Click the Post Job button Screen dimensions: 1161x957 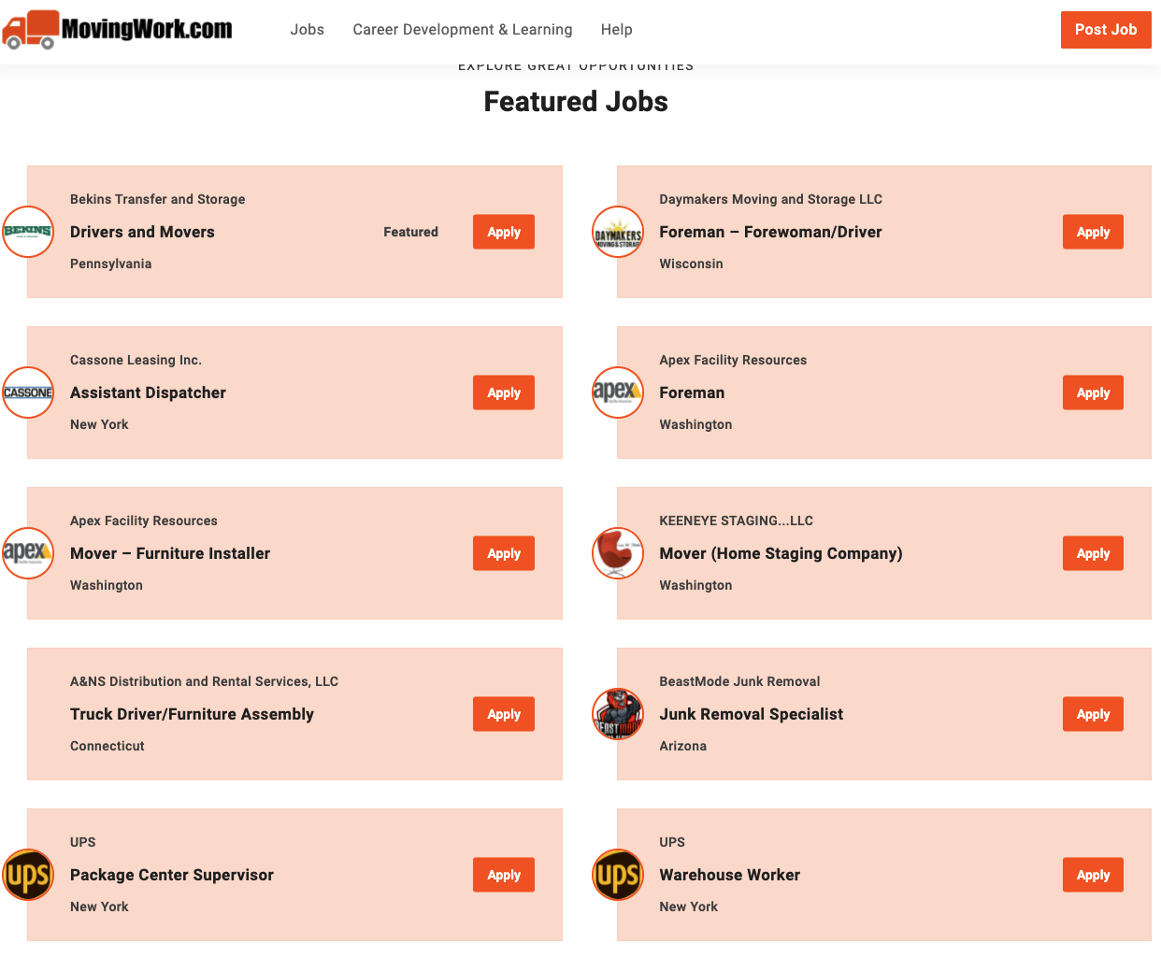[x=1106, y=29]
